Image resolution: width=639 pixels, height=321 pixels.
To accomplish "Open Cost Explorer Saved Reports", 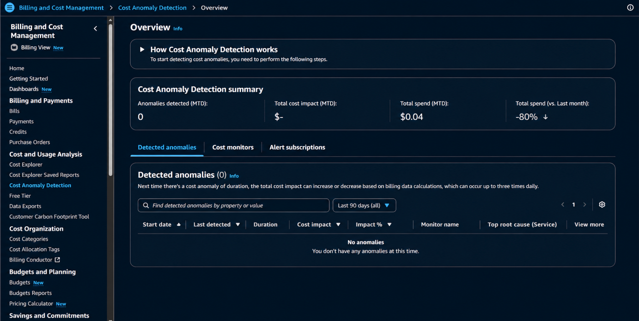I will [44, 175].
